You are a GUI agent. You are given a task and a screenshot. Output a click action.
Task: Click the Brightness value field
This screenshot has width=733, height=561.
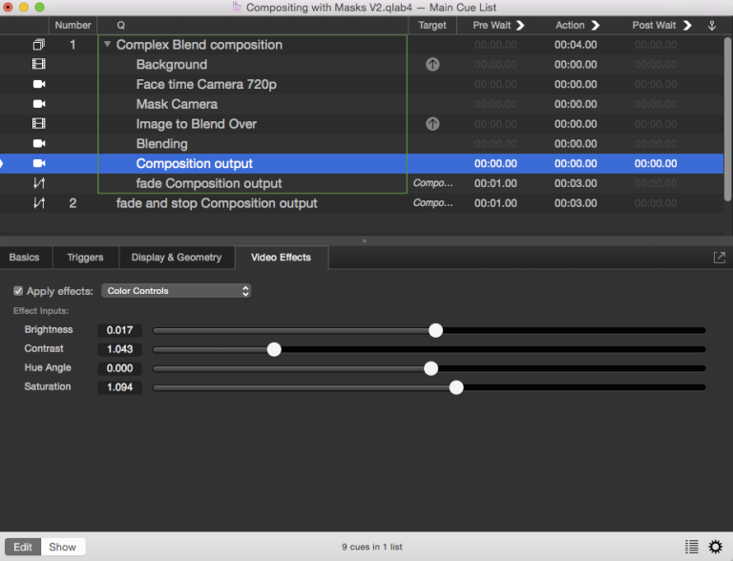[120, 330]
